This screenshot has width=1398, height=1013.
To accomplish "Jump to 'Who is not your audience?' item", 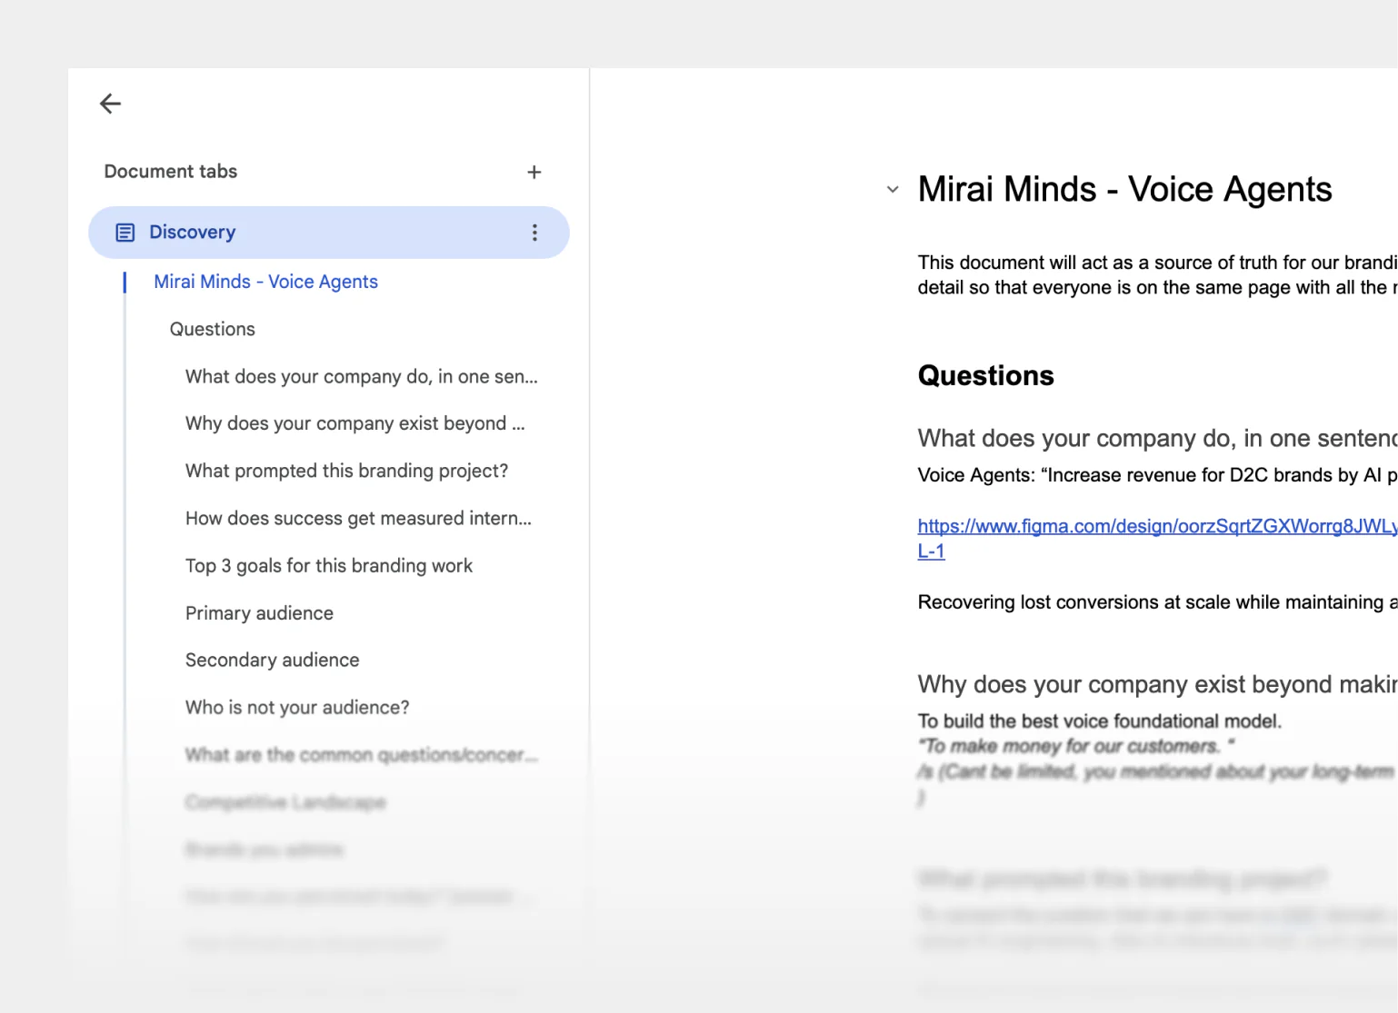I will coord(297,707).
